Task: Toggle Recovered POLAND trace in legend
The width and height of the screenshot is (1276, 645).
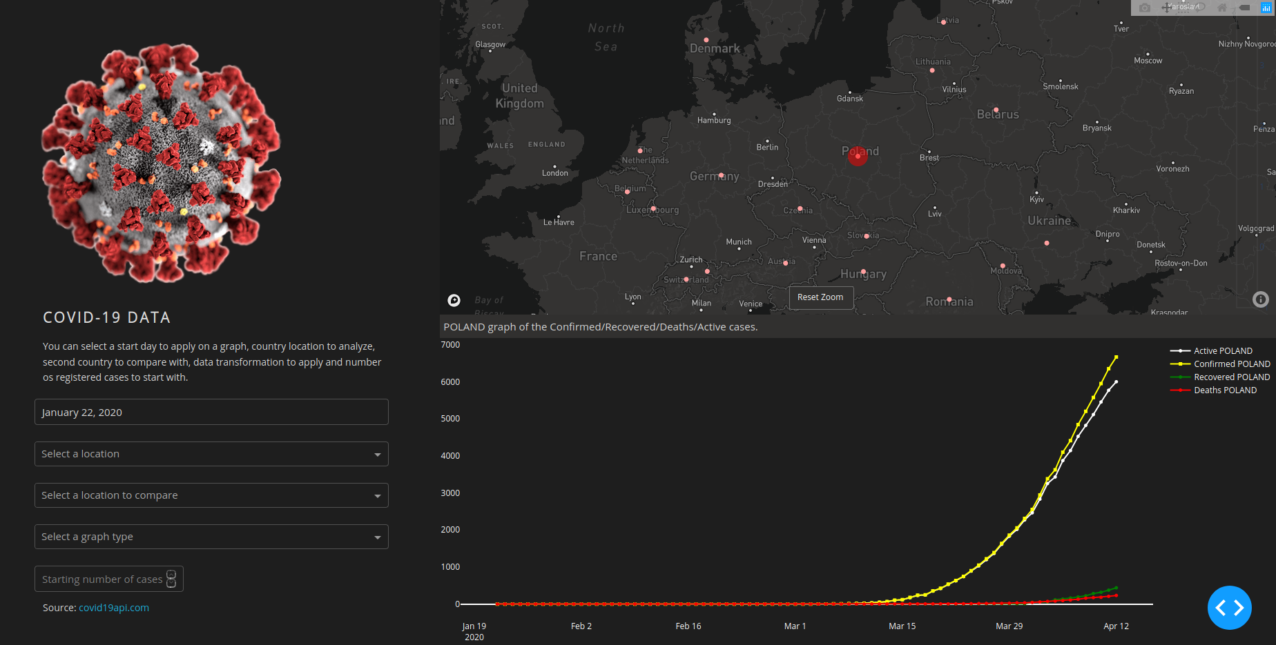Action: tap(1220, 377)
